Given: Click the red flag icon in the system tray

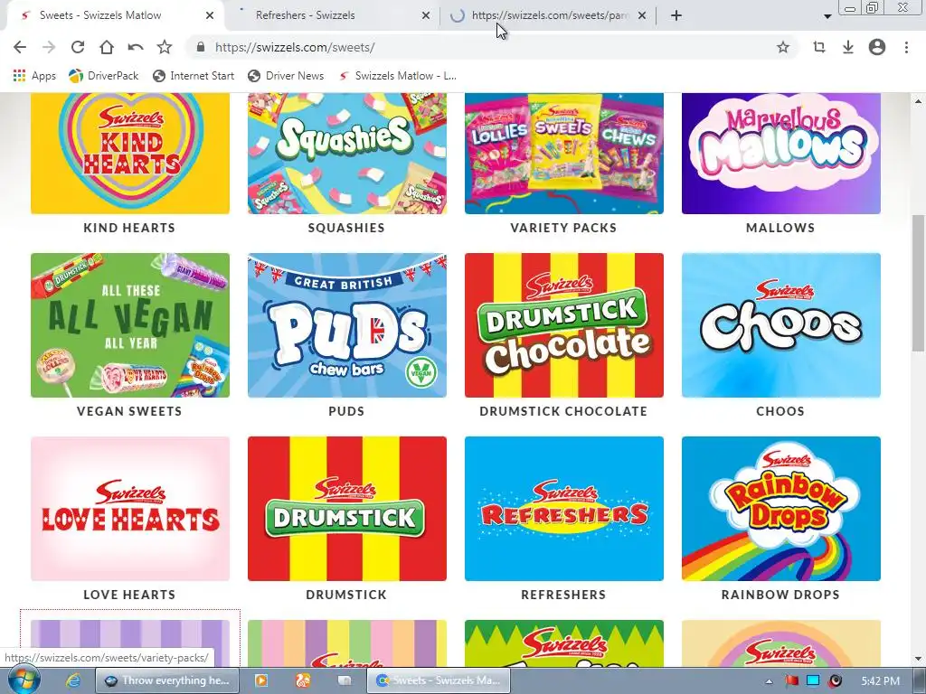Looking at the screenshot, I should tap(791, 681).
